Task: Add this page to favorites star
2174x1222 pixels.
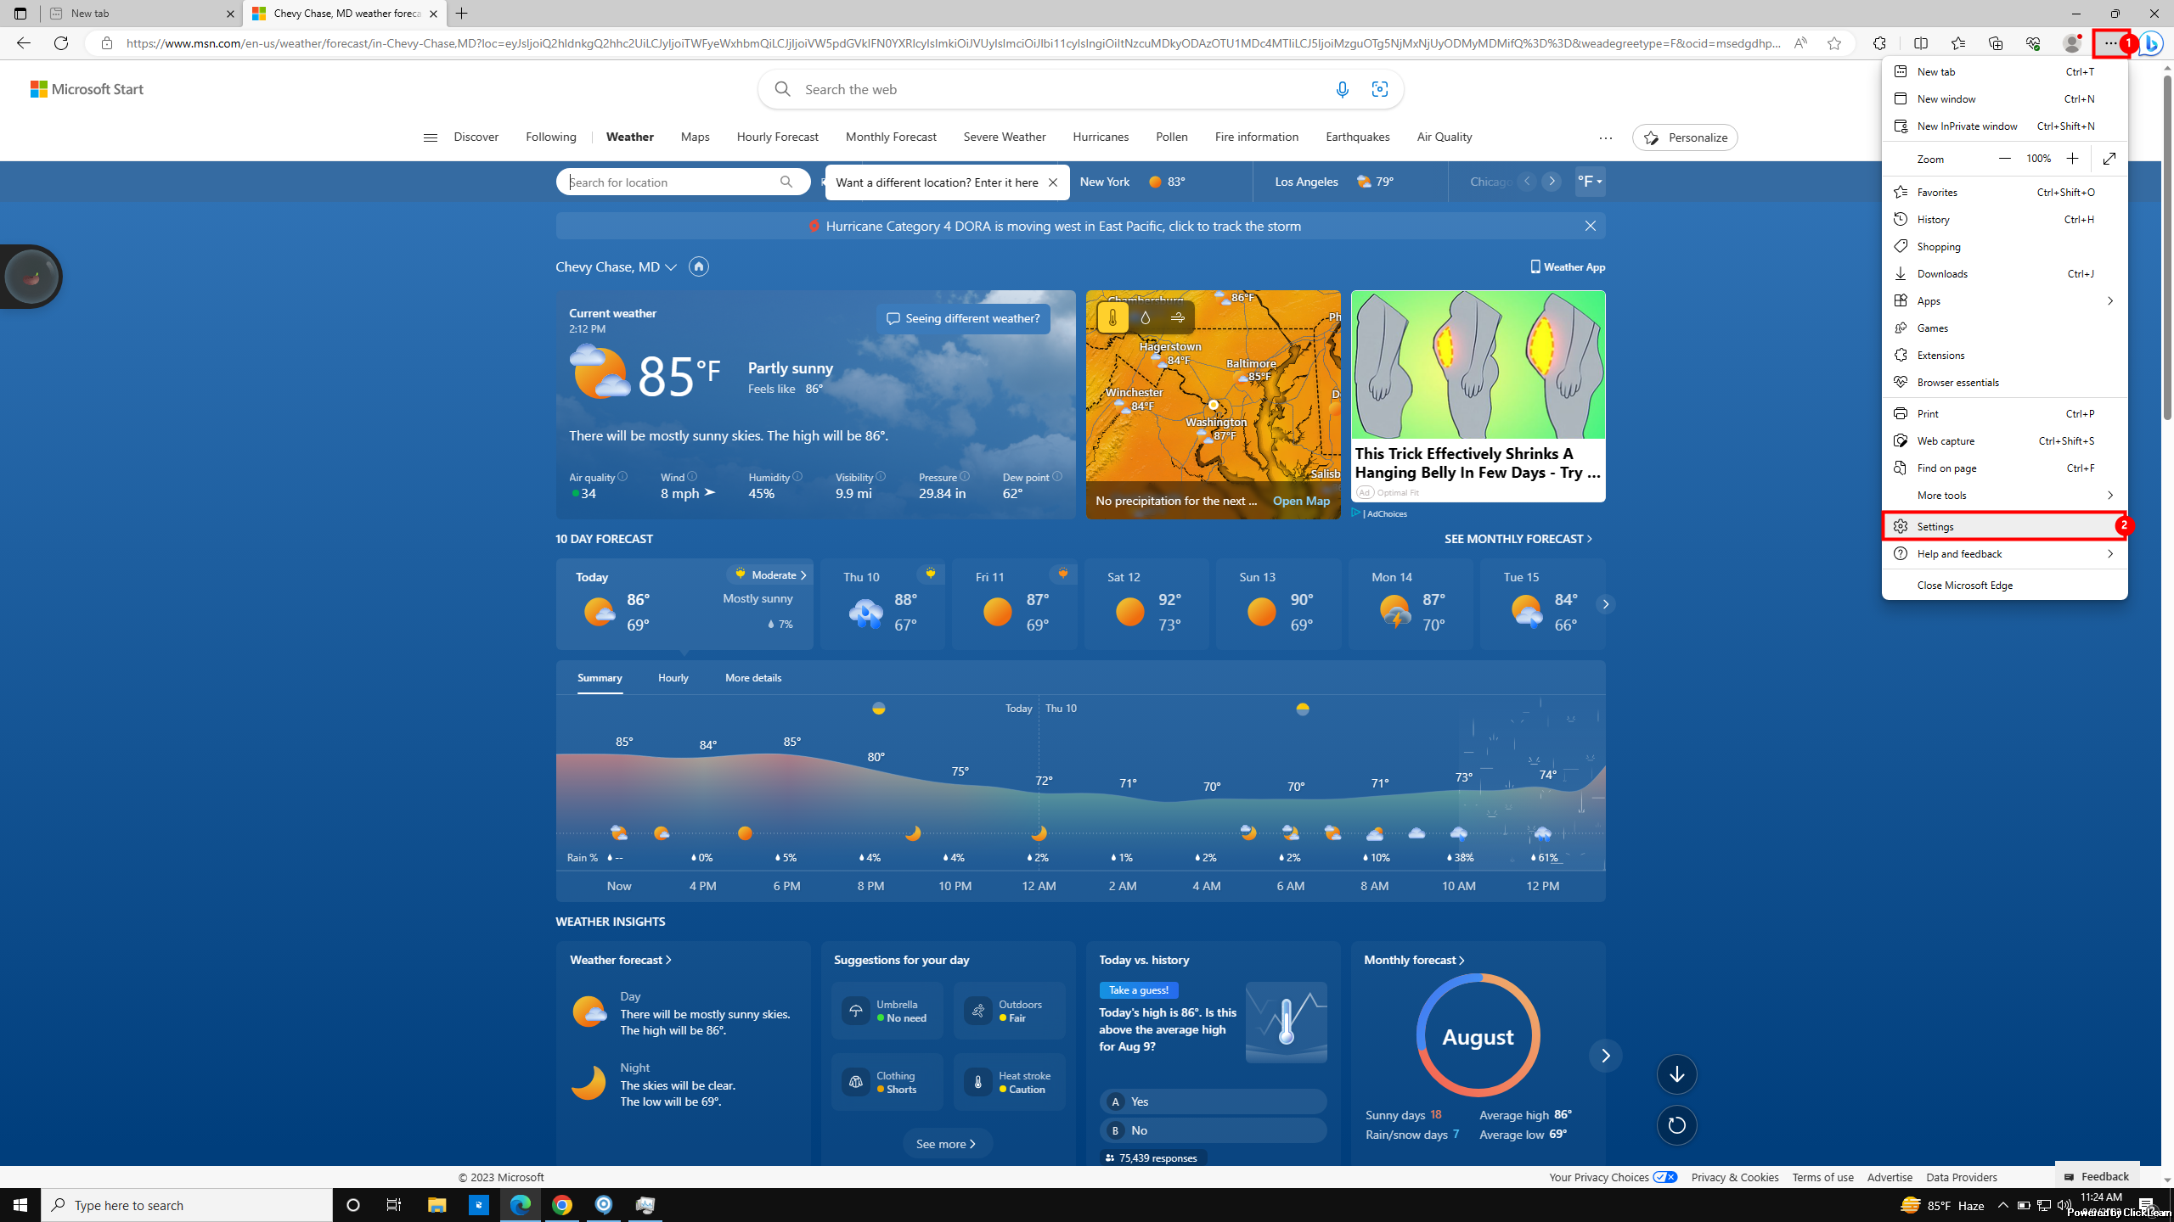Action: [1834, 43]
